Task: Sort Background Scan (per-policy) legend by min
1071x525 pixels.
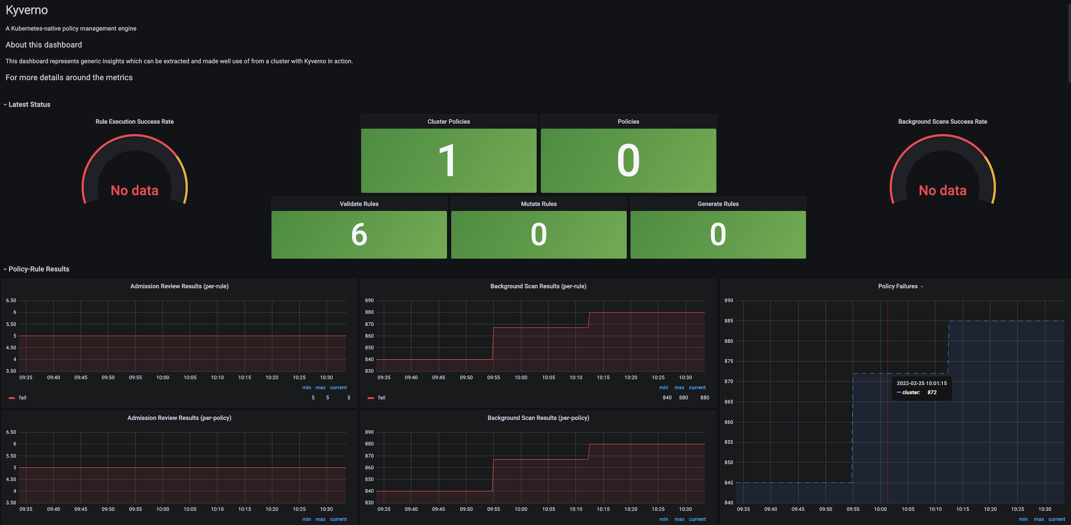Action: click(x=664, y=519)
